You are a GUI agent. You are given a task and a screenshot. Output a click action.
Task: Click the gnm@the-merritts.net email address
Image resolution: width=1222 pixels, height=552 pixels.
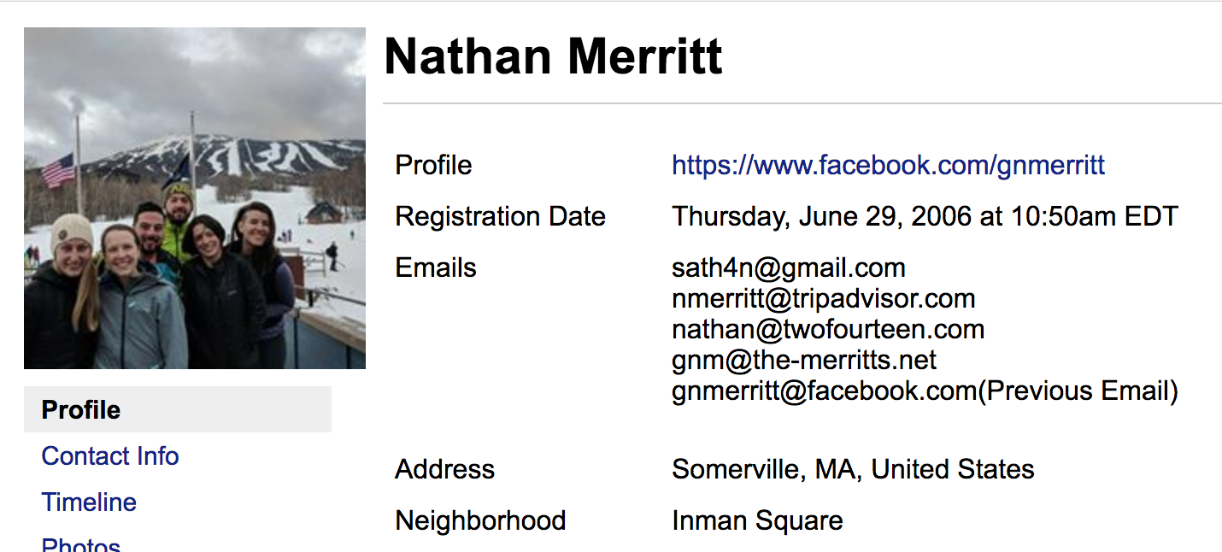(804, 360)
